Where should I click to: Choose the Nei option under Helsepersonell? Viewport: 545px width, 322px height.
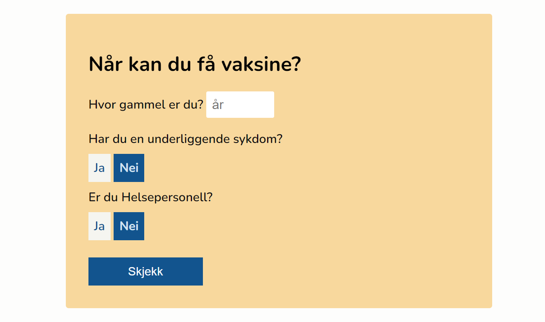129,226
